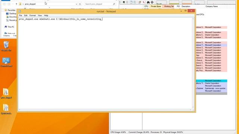Minimize the run.bat Notepad window
Viewport: 239px width, 134px height.
[x=181, y=11]
